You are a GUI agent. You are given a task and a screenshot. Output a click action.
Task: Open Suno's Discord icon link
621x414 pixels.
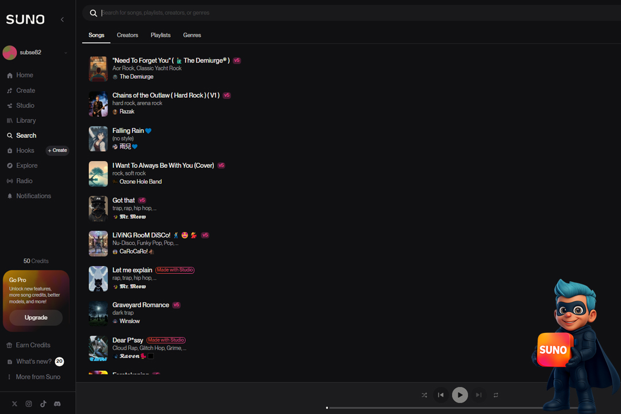coord(57,404)
